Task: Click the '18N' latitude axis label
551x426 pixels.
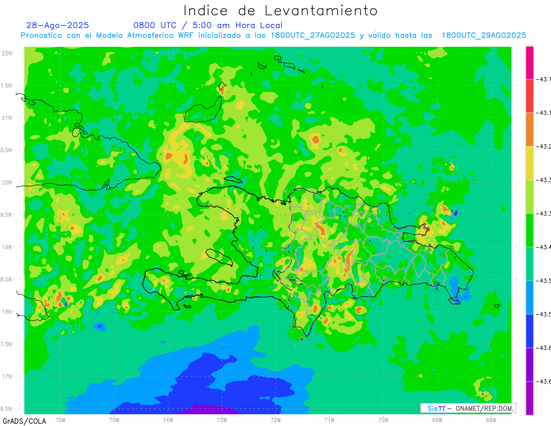Action: (7, 312)
